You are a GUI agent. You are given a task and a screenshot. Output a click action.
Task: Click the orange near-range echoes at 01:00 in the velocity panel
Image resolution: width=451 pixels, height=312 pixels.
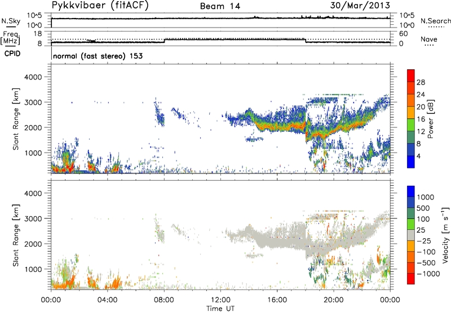pos(65,283)
